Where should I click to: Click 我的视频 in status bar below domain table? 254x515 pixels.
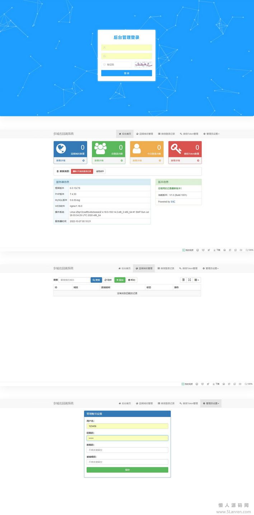point(188,384)
